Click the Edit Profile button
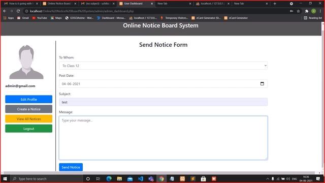Screen dimensions: 325x183 (28, 100)
